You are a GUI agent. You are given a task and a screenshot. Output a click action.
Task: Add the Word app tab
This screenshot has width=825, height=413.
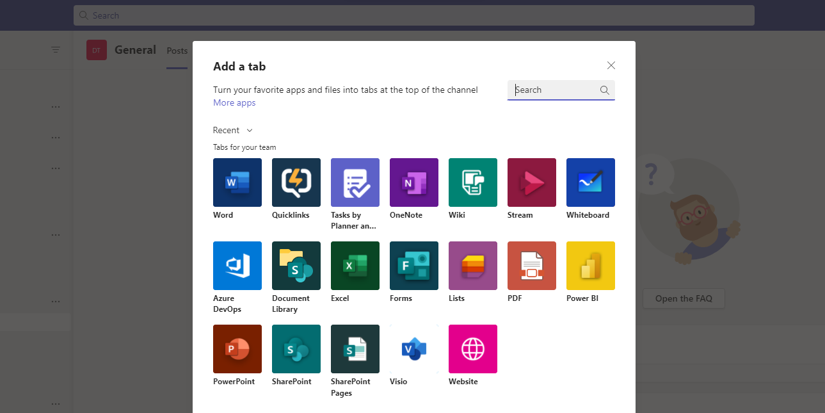click(237, 182)
